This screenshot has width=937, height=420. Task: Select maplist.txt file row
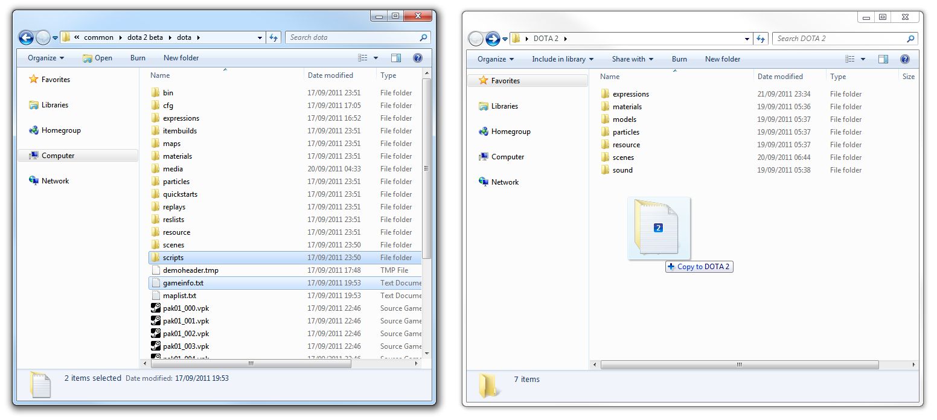click(284, 296)
